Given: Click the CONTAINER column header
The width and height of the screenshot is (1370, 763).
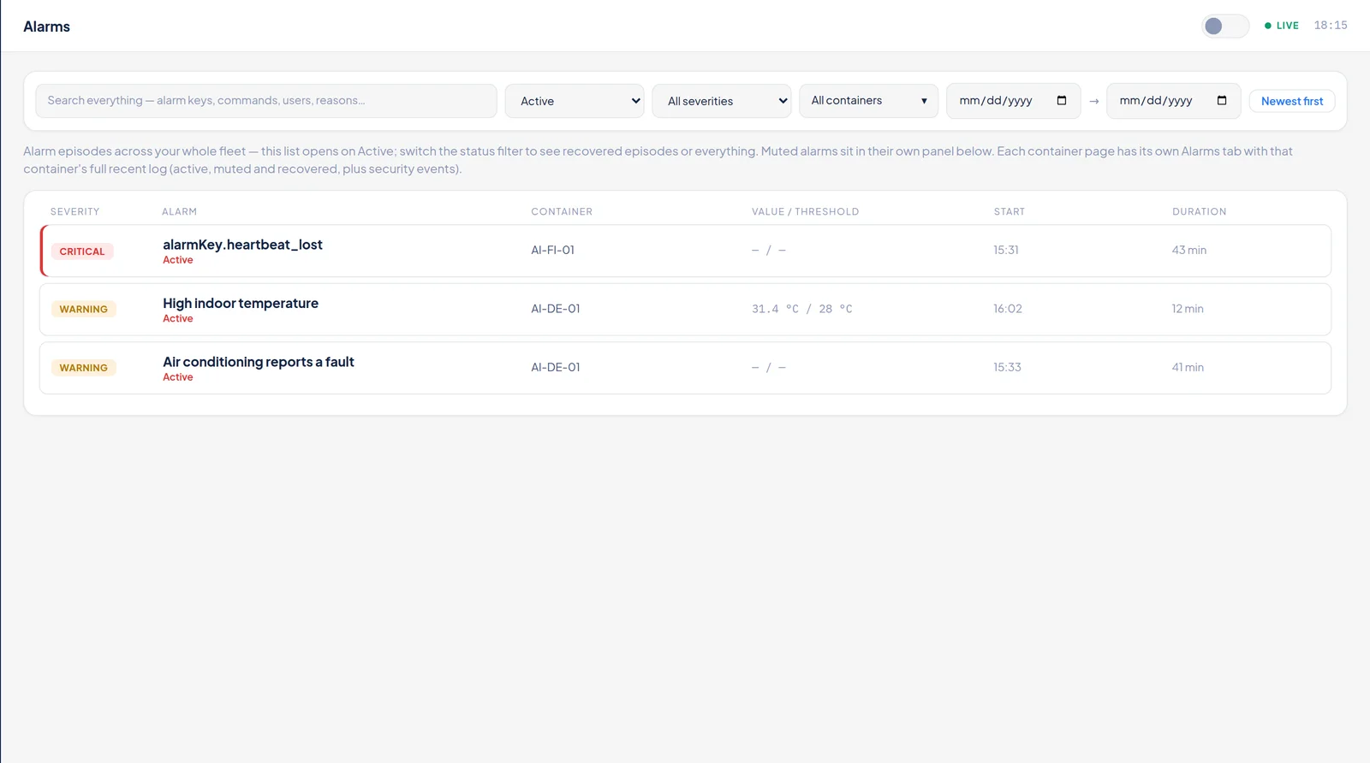Looking at the screenshot, I should pos(562,211).
